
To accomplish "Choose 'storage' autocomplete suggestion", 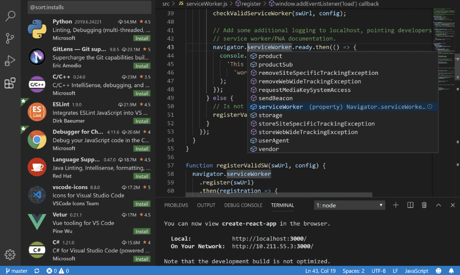I will point(343,115).
